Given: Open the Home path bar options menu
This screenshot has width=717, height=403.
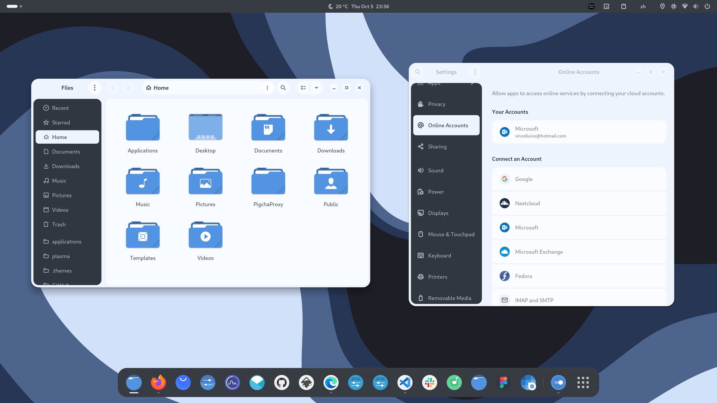Looking at the screenshot, I should tap(267, 88).
